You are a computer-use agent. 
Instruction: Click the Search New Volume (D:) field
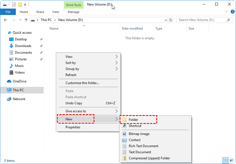click(x=201, y=20)
